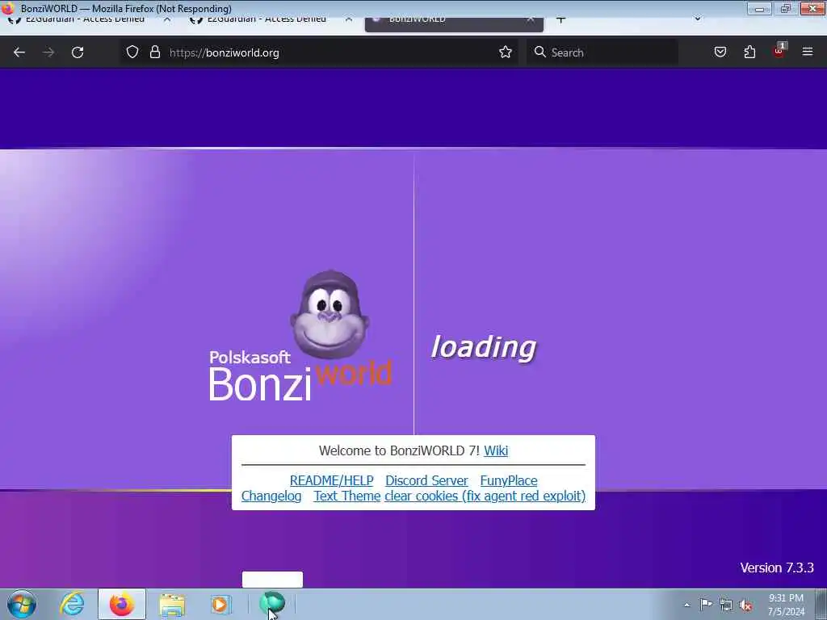Click the Bonzi purple gorilla logo
This screenshot has width=827, height=620.
coord(330,316)
